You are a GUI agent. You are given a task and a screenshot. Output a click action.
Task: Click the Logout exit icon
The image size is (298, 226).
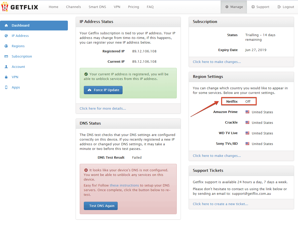(x=279, y=7)
